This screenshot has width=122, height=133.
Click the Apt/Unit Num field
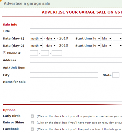coord(76,68)
